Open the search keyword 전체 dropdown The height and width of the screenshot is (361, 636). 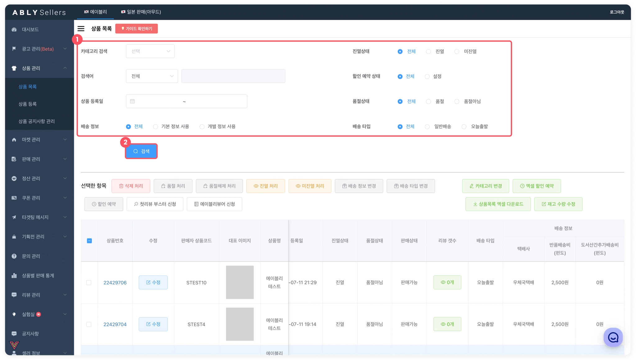[x=152, y=76]
